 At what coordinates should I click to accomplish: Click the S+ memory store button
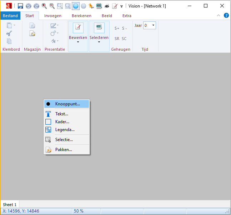point(117,28)
